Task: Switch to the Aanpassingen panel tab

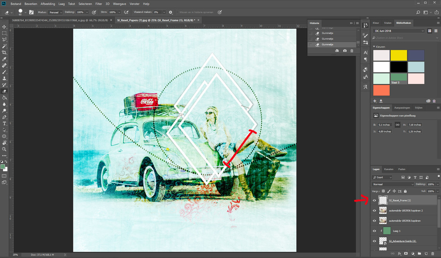Action: (402, 107)
